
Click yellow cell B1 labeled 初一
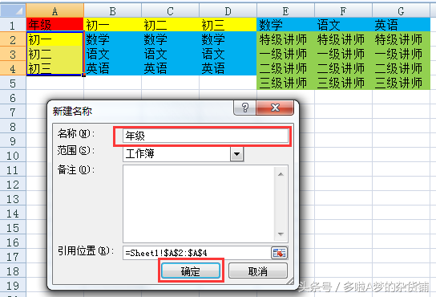[x=113, y=25]
